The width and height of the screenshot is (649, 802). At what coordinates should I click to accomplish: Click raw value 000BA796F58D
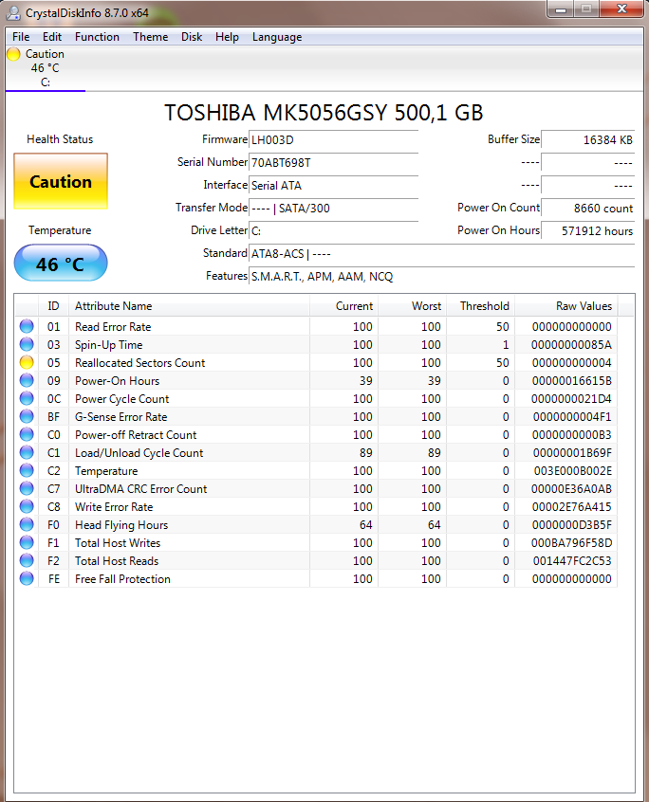pyautogui.click(x=572, y=543)
